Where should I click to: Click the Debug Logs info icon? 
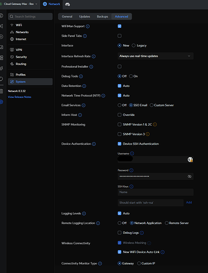click(x=142, y=233)
